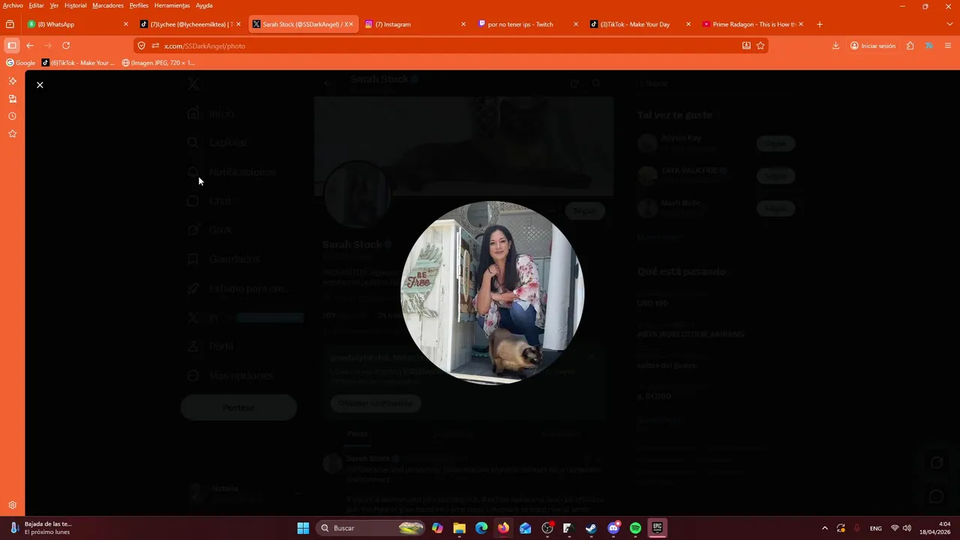Switch to Prime Radagon YouTube tab
This screenshot has width=960, height=540.
pyautogui.click(x=754, y=24)
